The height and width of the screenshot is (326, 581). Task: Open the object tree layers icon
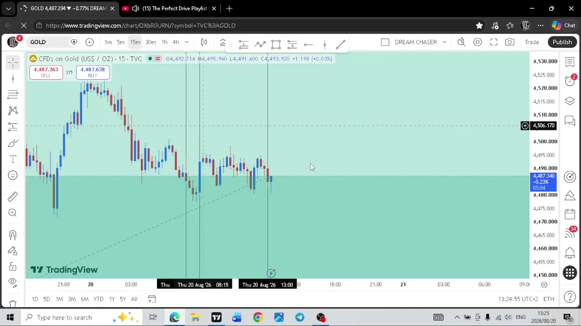click(570, 101)
